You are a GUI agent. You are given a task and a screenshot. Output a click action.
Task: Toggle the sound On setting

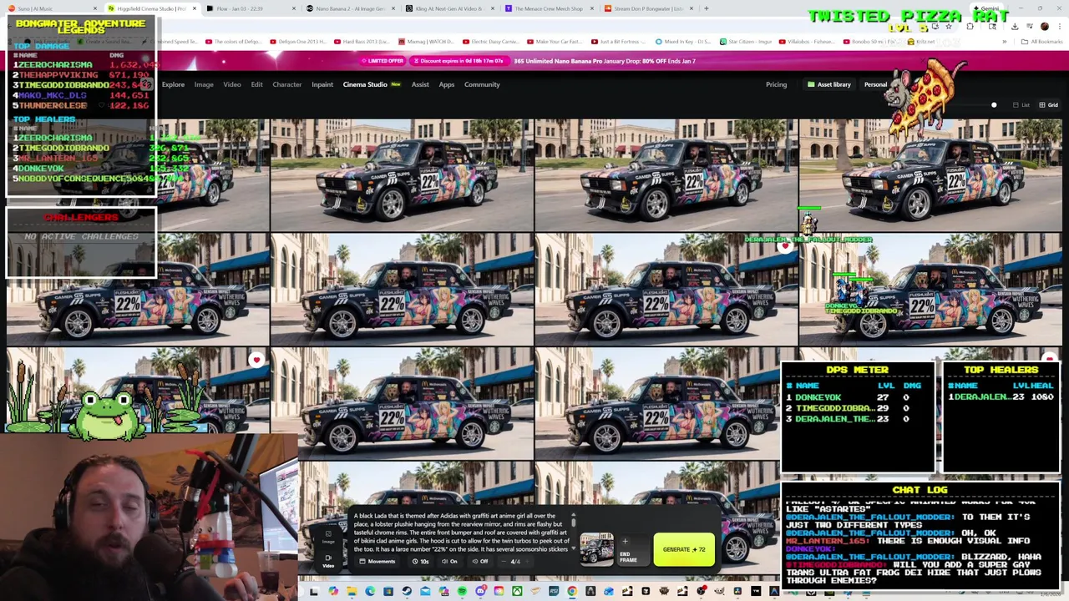[449, 561]
